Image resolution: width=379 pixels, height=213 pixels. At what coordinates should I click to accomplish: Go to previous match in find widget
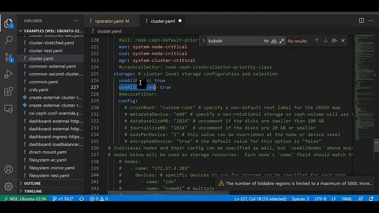click(x=317, y=41)
